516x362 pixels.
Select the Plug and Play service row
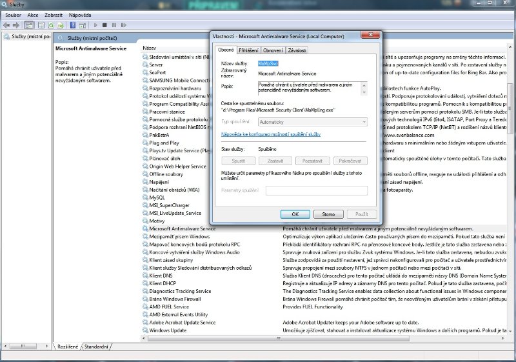[164, 143]
